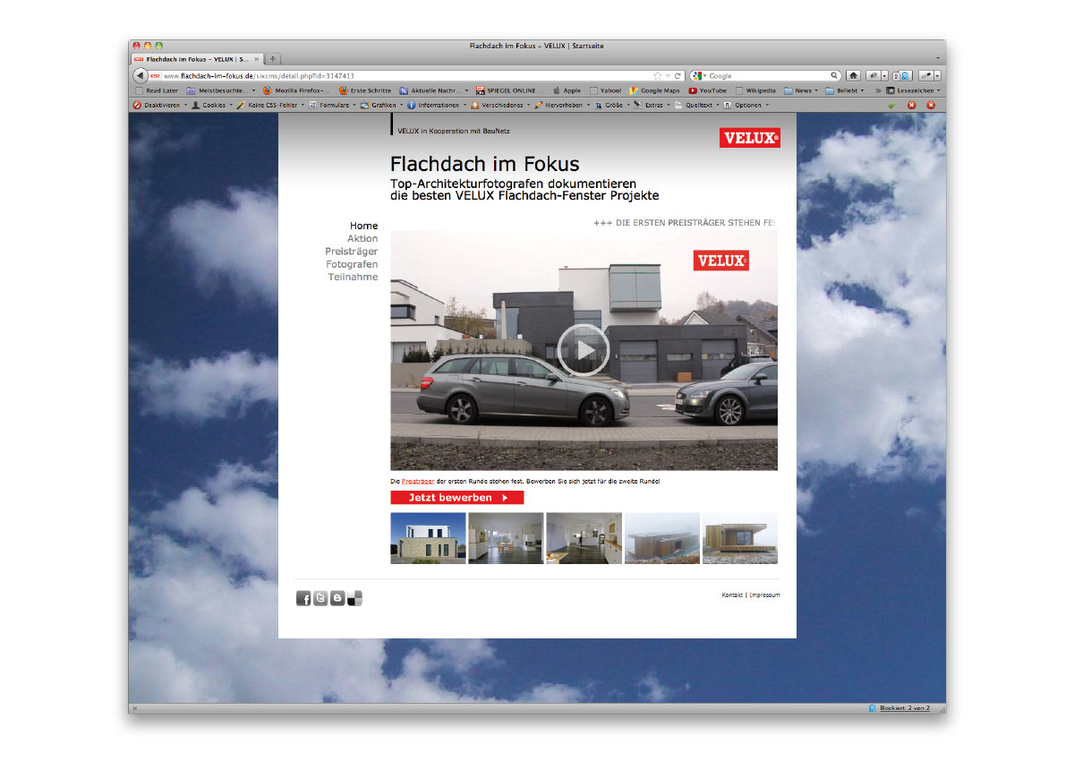
Task: Open the Cookies developer menu
Action: (212, 105)
